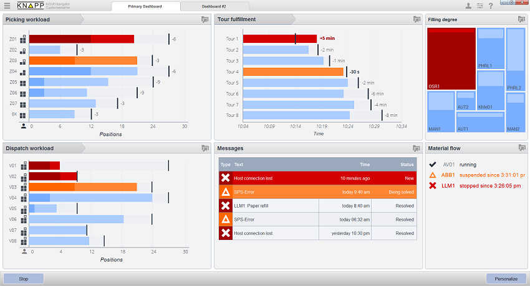
Task: Click the Filling degree panel options icon
Action: tap(521, 19)
